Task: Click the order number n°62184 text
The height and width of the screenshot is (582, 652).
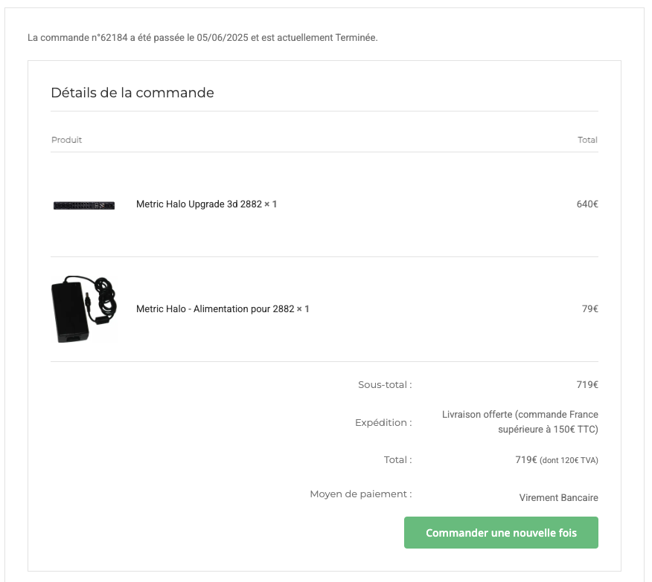Action: pyautogui.click(x=109, y=38)
